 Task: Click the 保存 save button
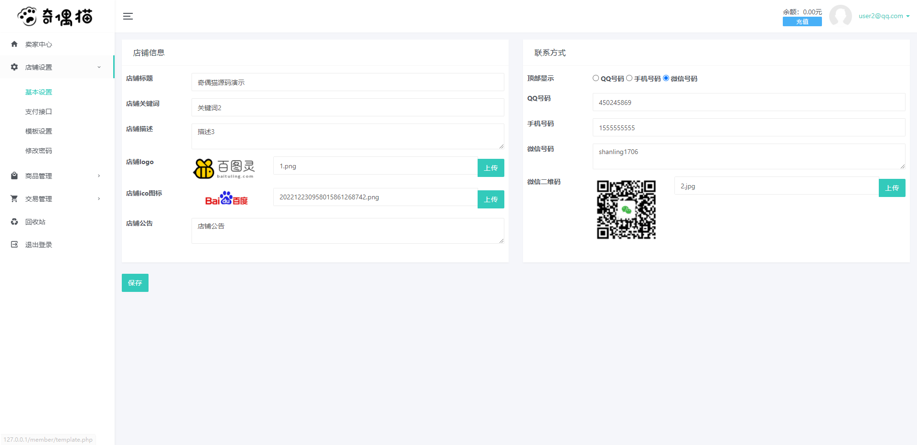tap(135, 283)
